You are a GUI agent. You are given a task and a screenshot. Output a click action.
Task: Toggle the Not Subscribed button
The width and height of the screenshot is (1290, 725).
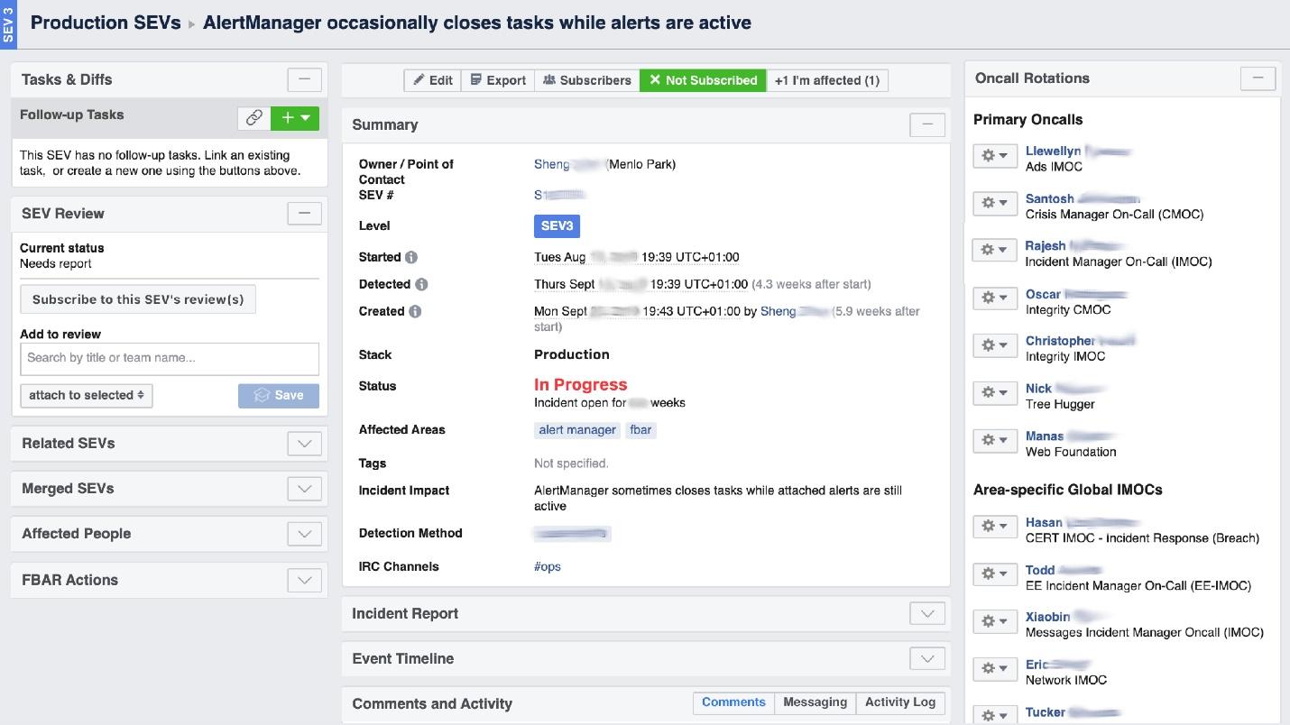(x=703, y=80)
